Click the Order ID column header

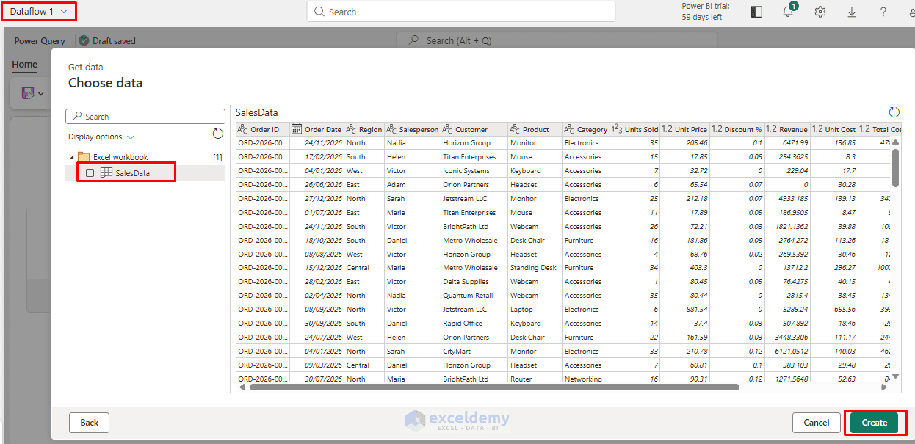[x=263, y=129]
